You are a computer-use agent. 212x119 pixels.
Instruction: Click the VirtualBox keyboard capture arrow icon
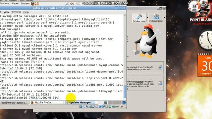pyautogui.click(x=113, y=106)
